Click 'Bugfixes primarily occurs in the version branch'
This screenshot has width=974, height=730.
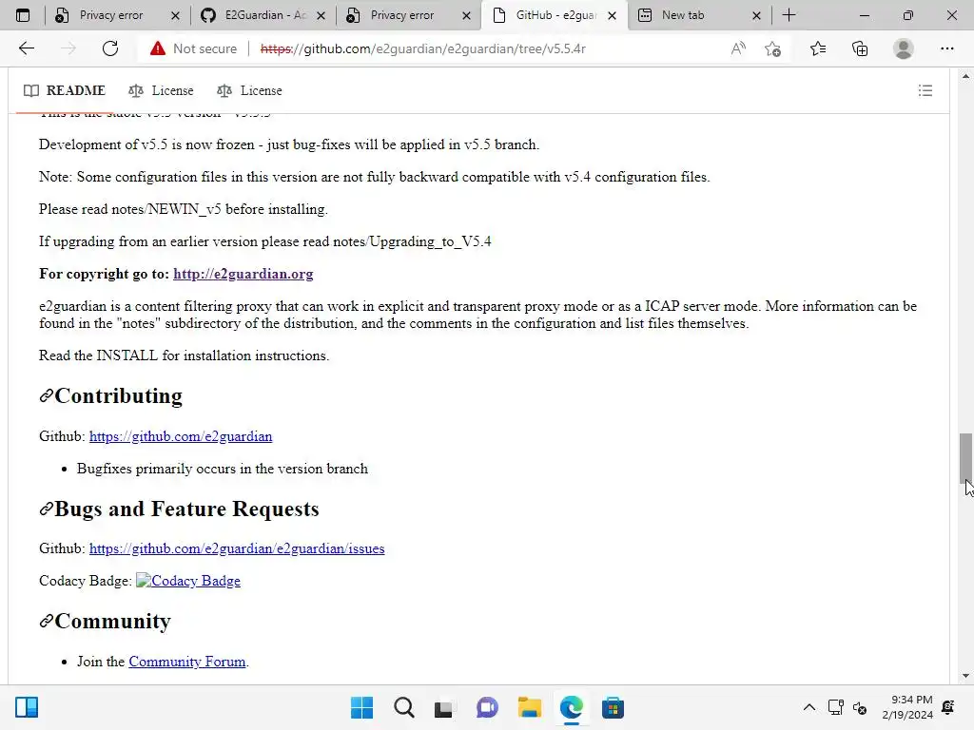pos(223,469)
